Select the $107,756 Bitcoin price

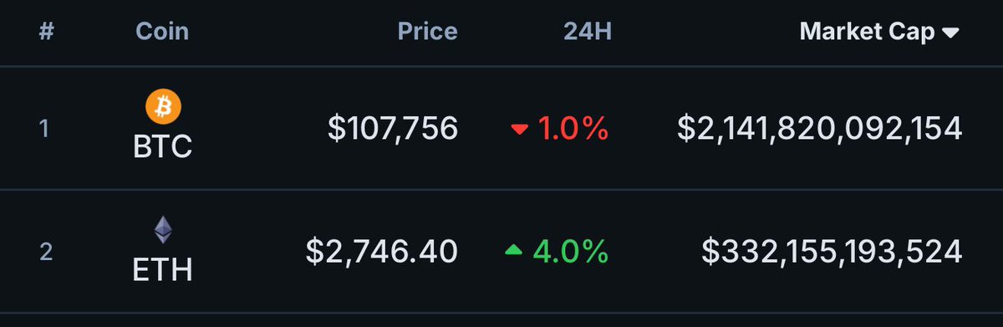(x=393, y=128)
